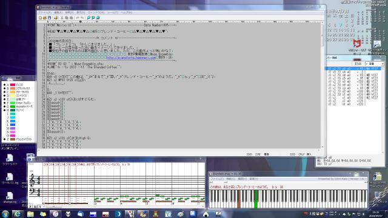The height and width of the screenshot is (218, 388).
Task: Click the New file toolbar icon
Action: click(40, 18)
